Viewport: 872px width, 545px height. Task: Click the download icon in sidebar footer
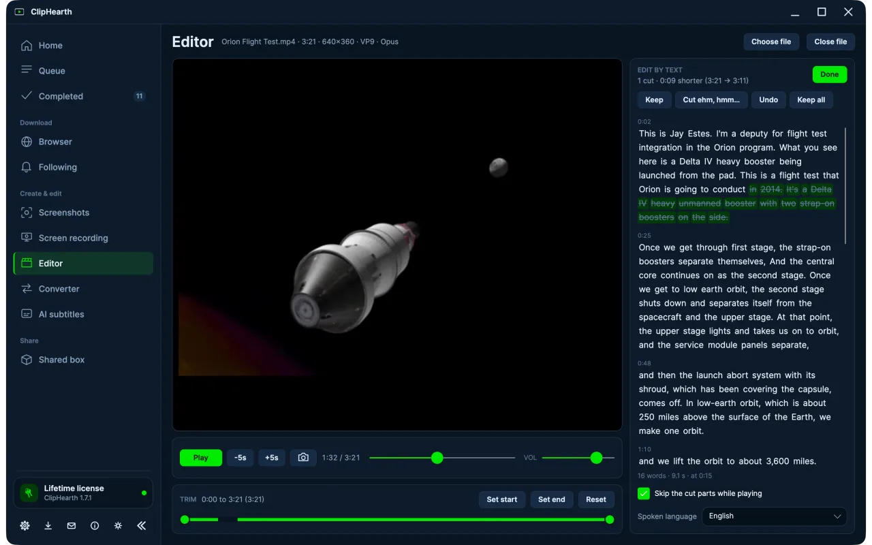48,526
